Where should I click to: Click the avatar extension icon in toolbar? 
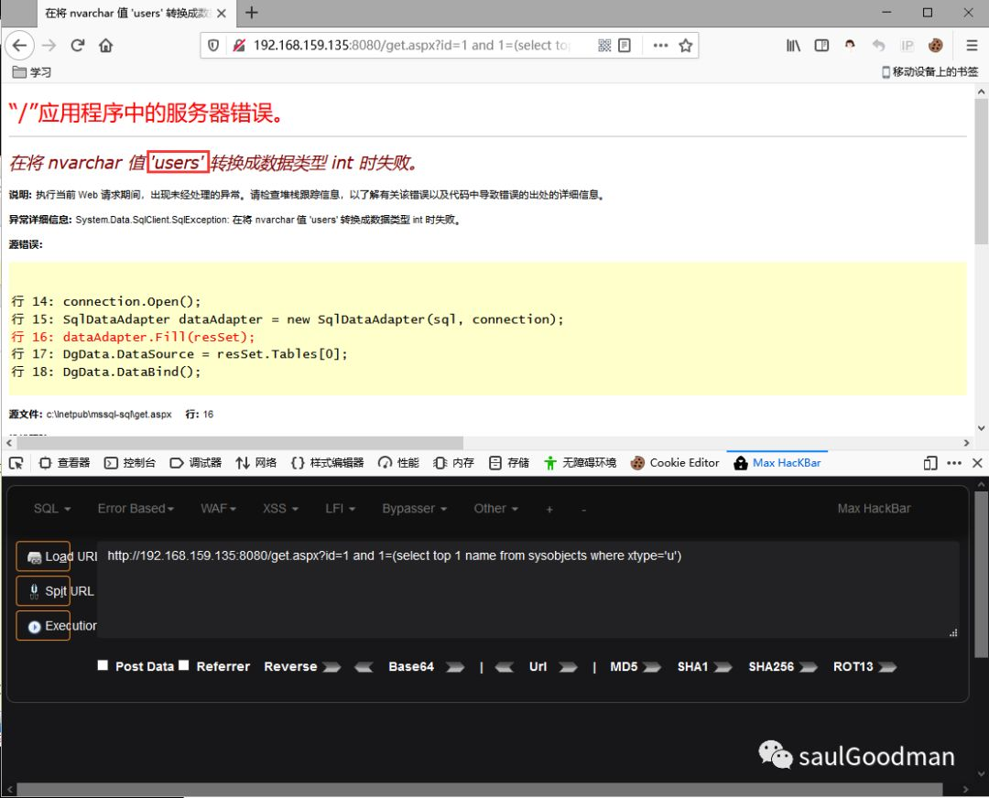pos(850,46)
